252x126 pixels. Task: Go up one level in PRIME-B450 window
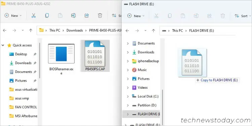click(x=31, y=30)
